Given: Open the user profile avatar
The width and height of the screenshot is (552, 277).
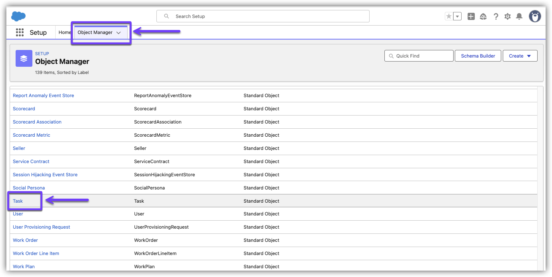Looking at the screenshot, I should point(535,16).
